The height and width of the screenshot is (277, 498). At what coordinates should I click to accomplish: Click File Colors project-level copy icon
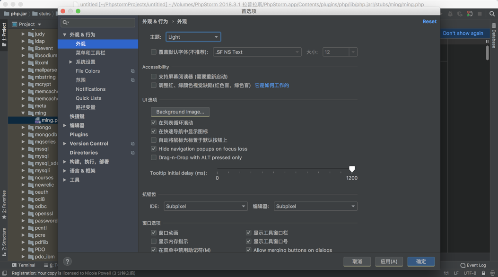[132, 71]
